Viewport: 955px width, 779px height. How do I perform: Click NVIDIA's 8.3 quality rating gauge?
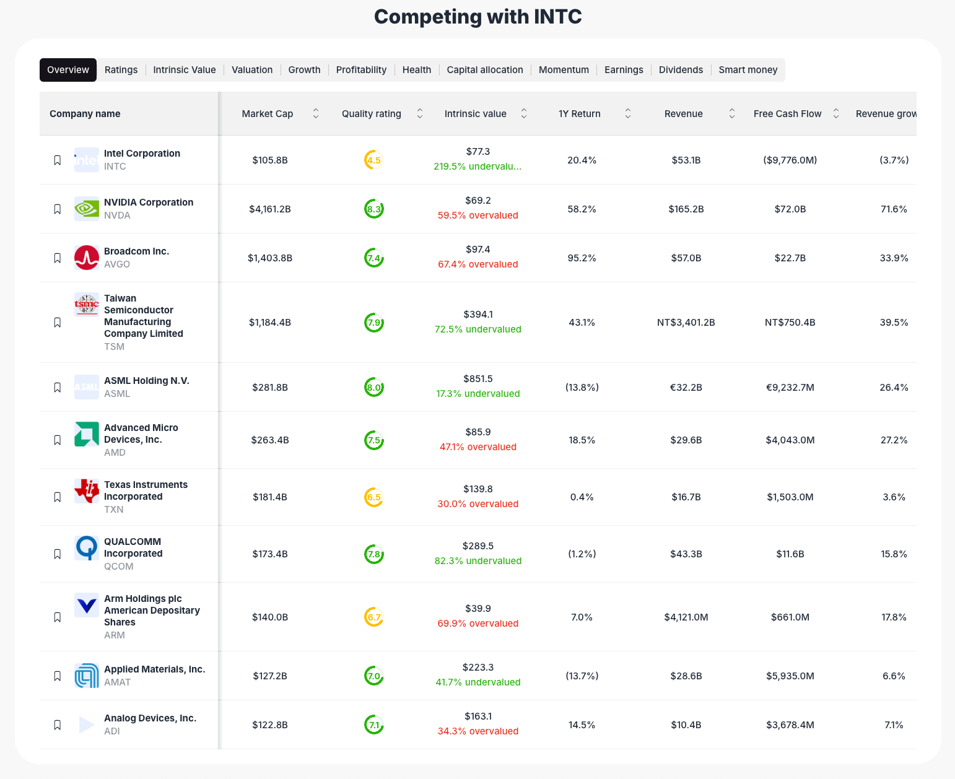click(374, 209)
